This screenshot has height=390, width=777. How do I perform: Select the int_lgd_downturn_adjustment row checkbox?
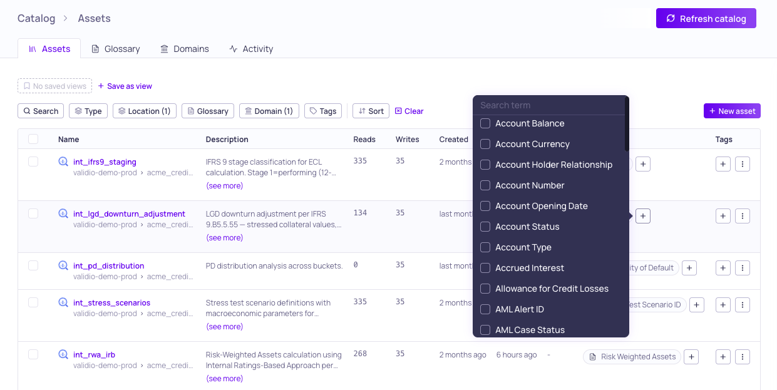point(33,213)
